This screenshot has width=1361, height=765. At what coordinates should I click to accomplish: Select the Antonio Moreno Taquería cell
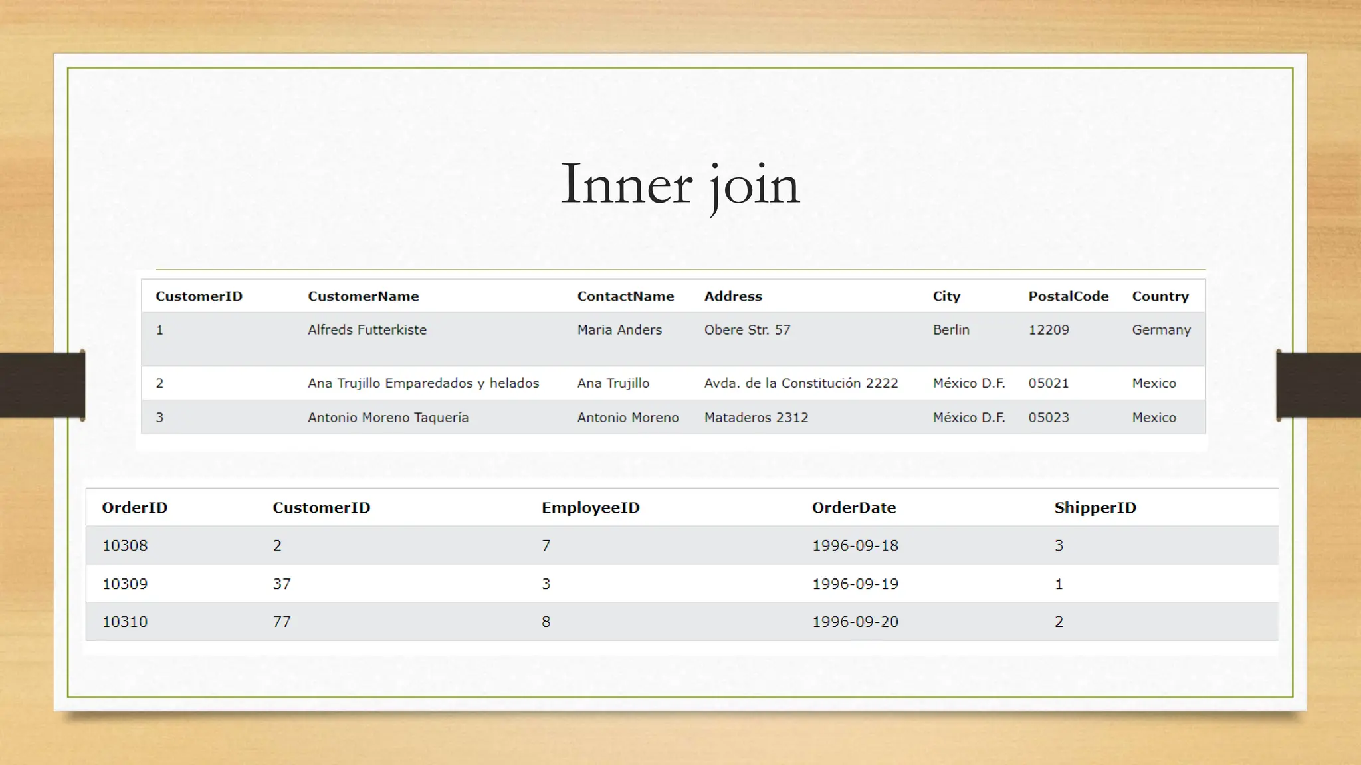(387, 418)
